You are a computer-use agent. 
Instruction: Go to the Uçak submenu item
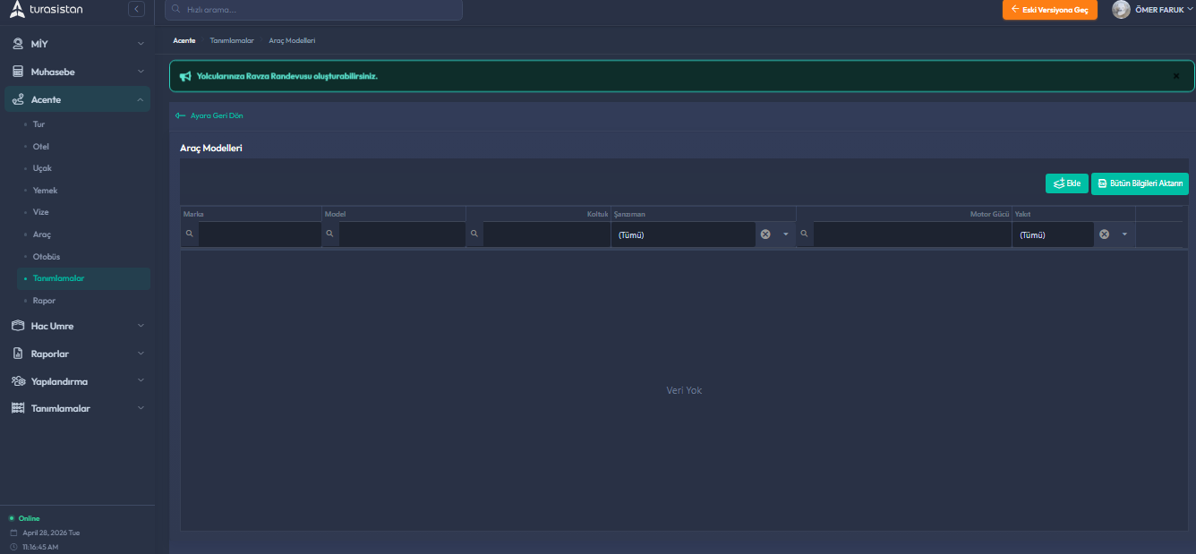coord(42,168)
